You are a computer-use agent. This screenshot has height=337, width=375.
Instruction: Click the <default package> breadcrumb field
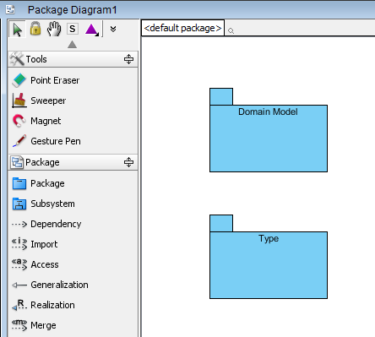pos(182,28)
